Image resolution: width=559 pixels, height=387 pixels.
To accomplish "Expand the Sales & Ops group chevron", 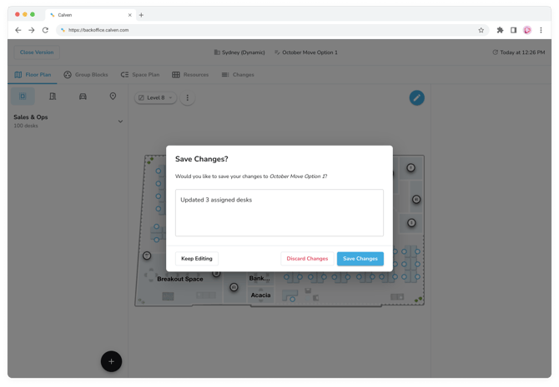I will coord(120,122).
